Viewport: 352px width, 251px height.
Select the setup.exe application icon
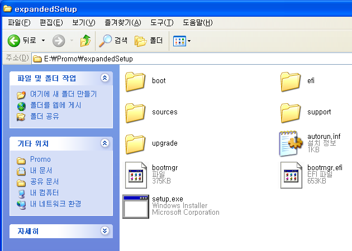[x=136, y=206]
